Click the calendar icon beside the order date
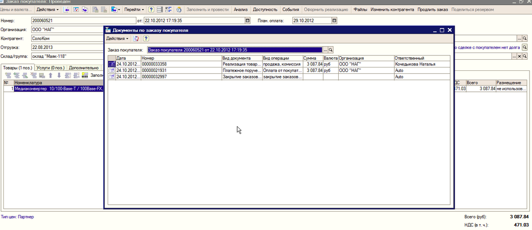The height and width of the screenshot is (230, 532). tap(247, 20)
